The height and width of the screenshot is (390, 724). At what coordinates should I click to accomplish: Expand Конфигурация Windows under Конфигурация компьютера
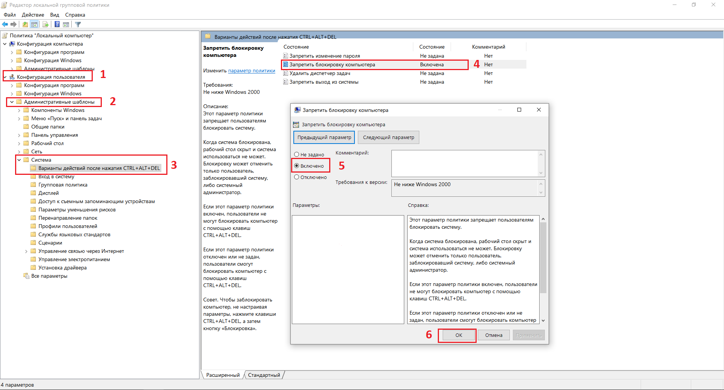(12, 60)
